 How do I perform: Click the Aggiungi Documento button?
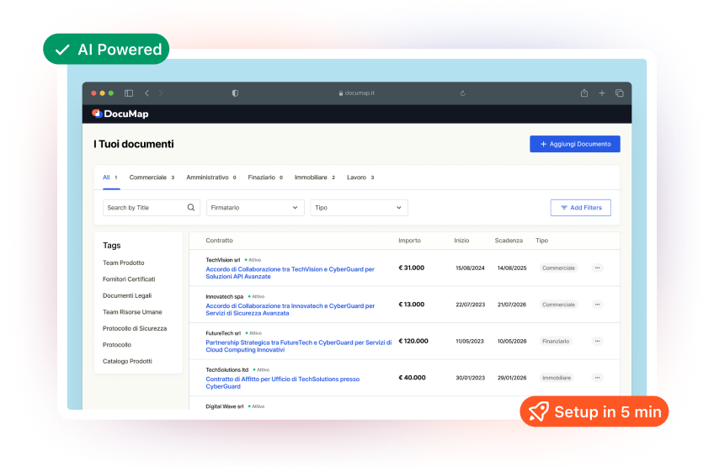click(x=574, y=145)
